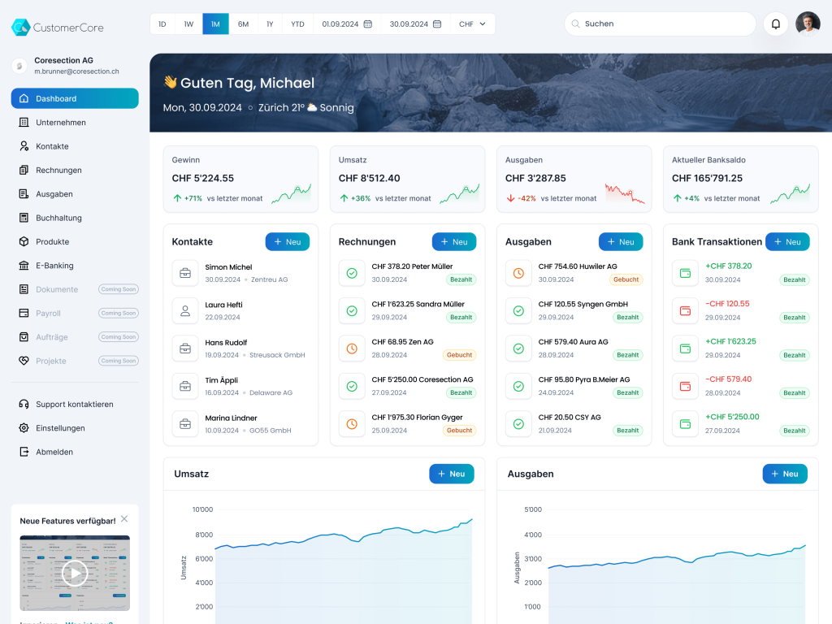This screenshot has width=832, height=624.
Task: Click clock icon of Zen AG invoice
Action: coord(352,349)
